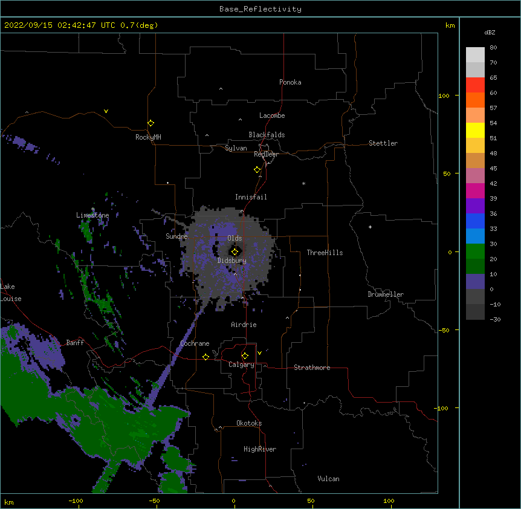Click the 100 tick on the bottom axis

(x=389, y=501)
